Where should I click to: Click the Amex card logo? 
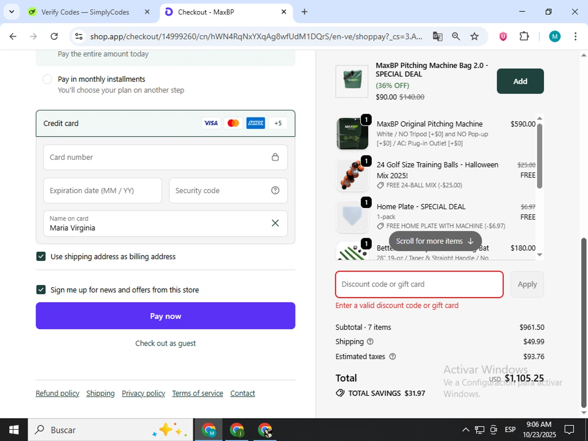(x=256, y=123)
